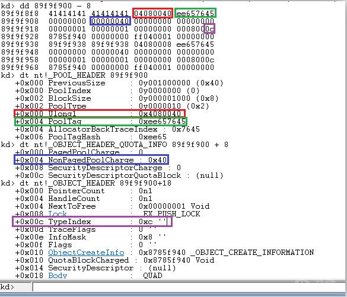Click the HandleCount field line
This screenshot has width=347, height=297.
coord(84,199)
